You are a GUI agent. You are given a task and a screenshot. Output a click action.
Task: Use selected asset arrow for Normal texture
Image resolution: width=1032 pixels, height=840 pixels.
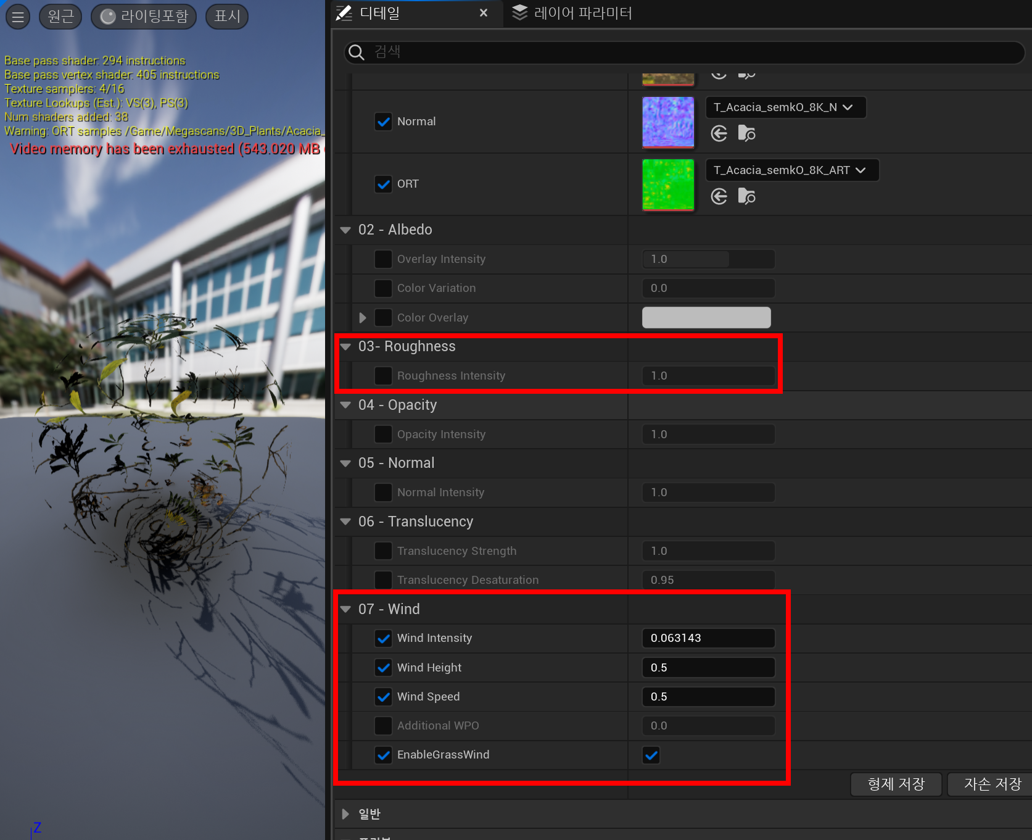tap(719, 133)
